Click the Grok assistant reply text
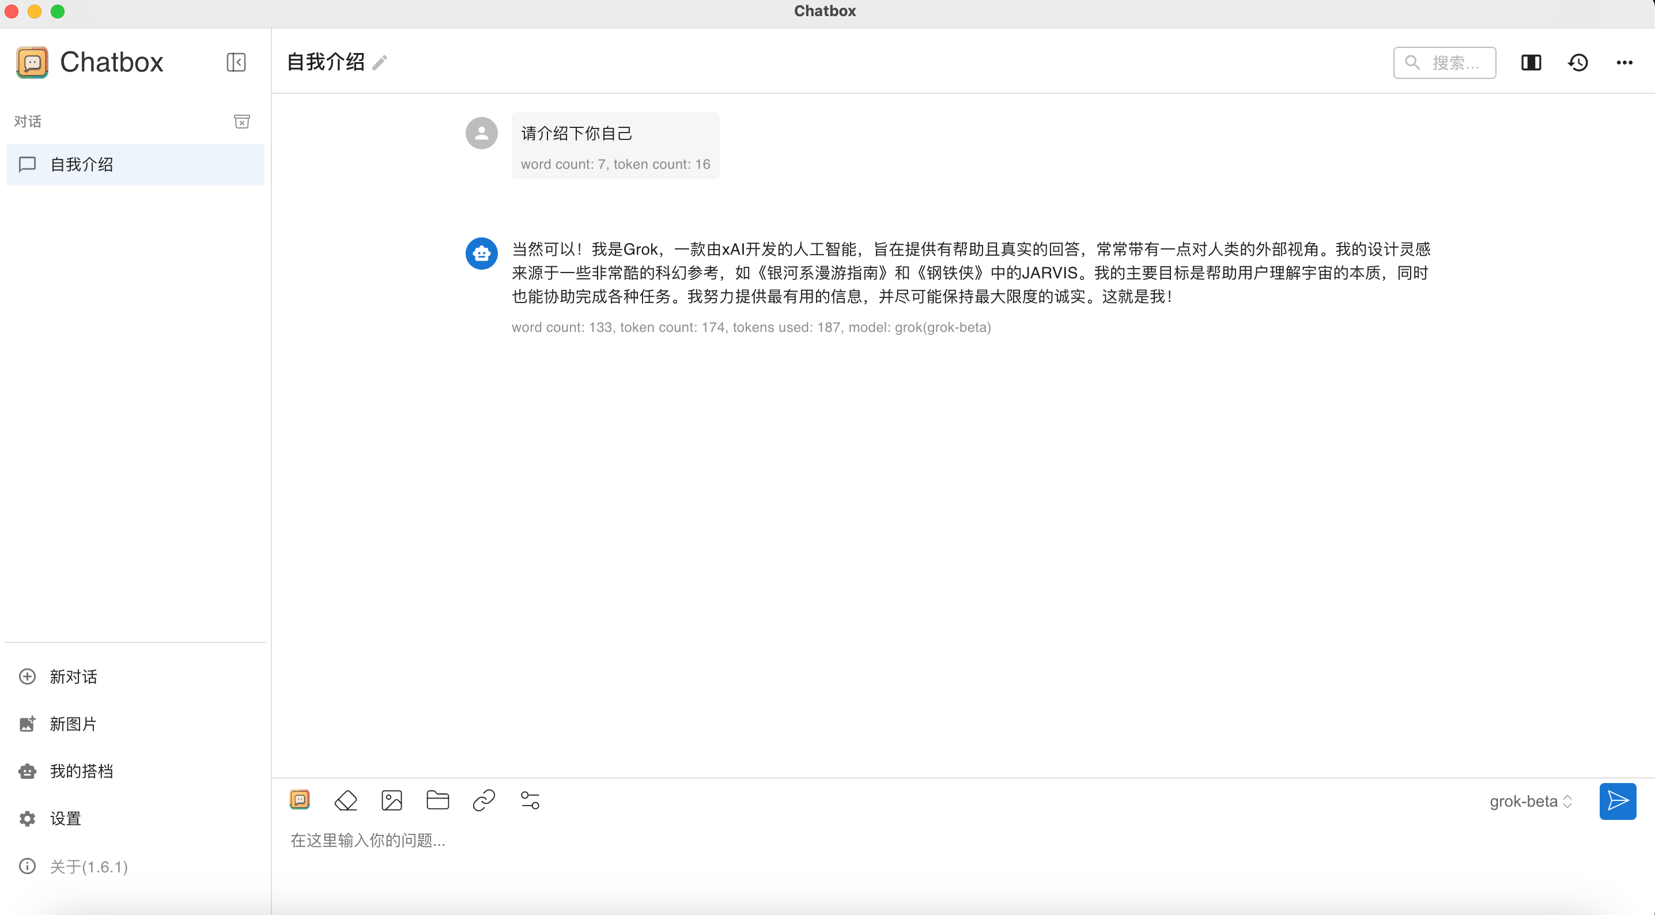The image size is (1655, 915). (x=971, y=273)
